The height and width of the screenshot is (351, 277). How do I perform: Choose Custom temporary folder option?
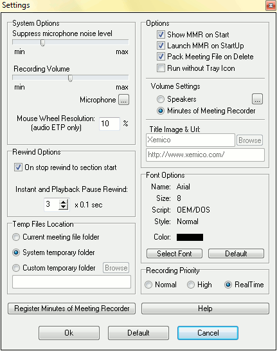click(16, 268)
